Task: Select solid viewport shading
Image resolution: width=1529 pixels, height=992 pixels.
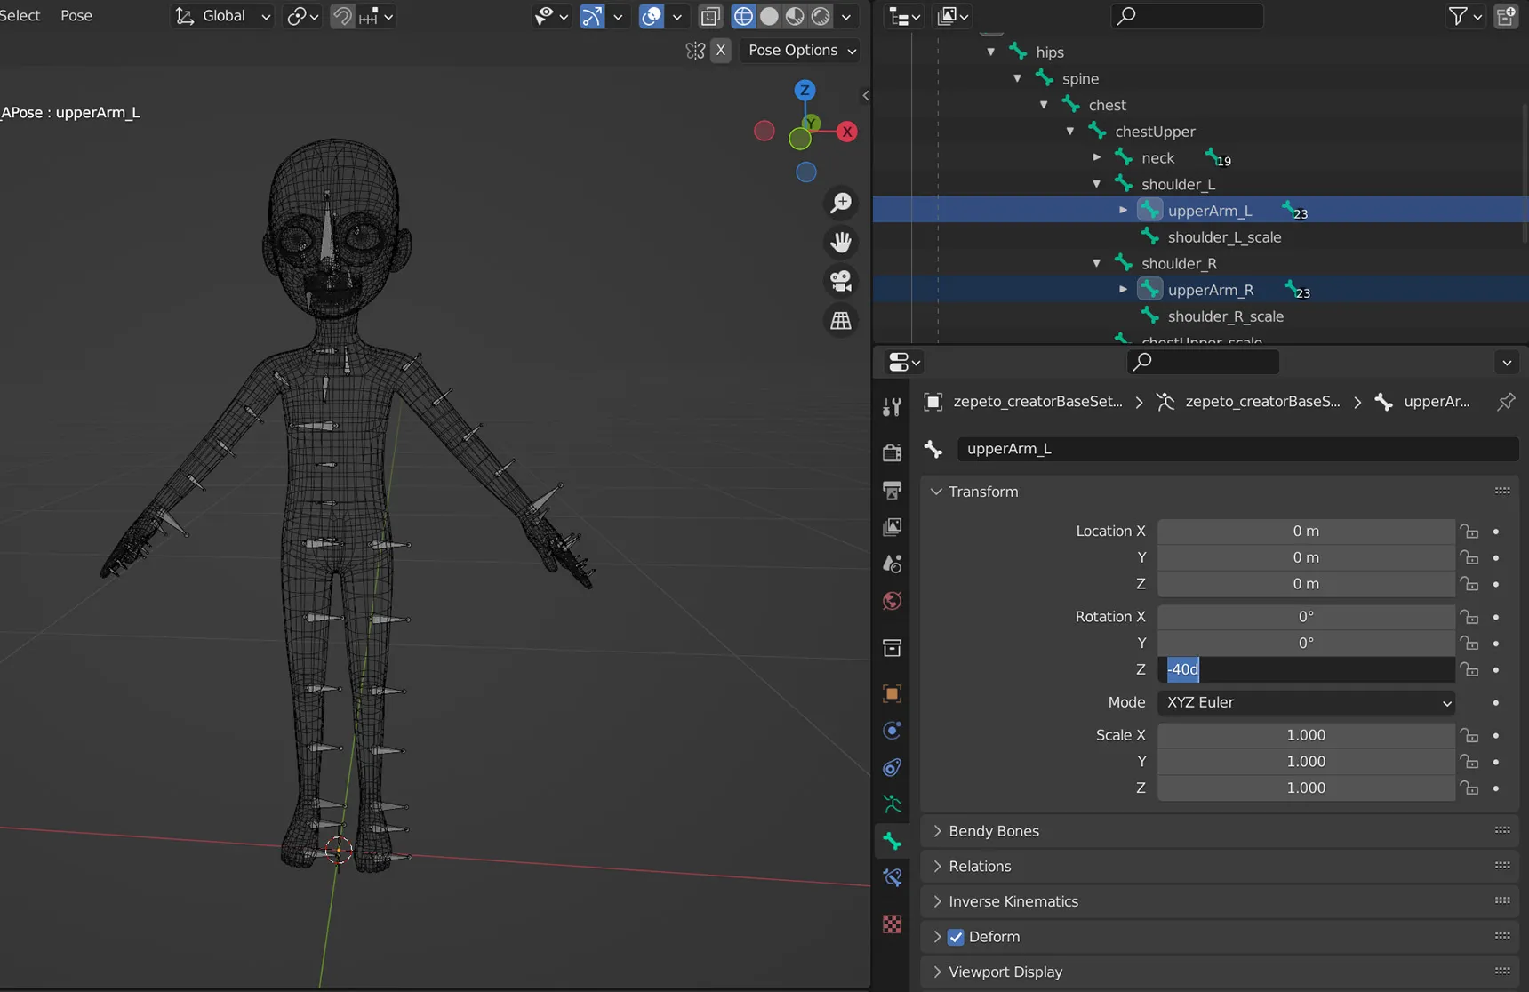Action: 769,16
